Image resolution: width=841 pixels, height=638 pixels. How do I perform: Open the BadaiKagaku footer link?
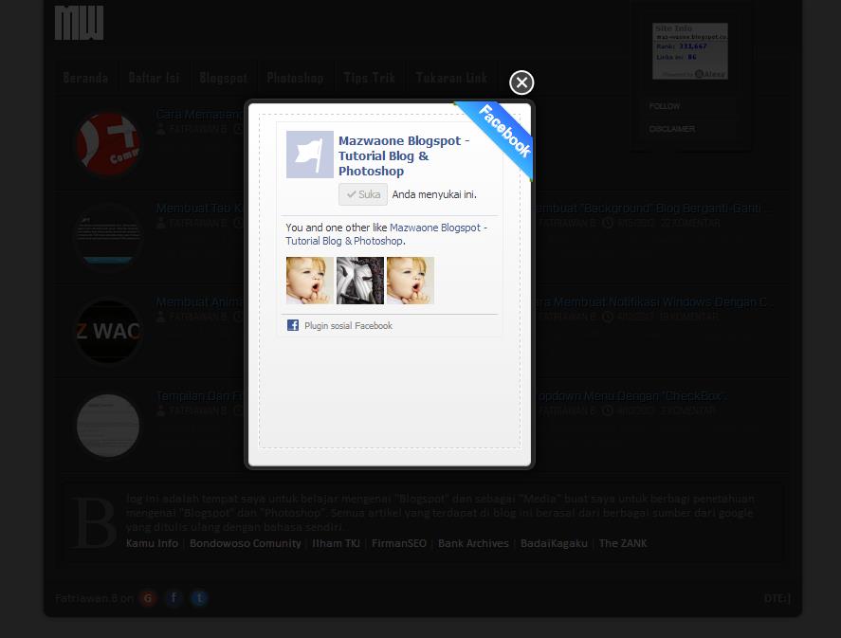tap(554, 543)
